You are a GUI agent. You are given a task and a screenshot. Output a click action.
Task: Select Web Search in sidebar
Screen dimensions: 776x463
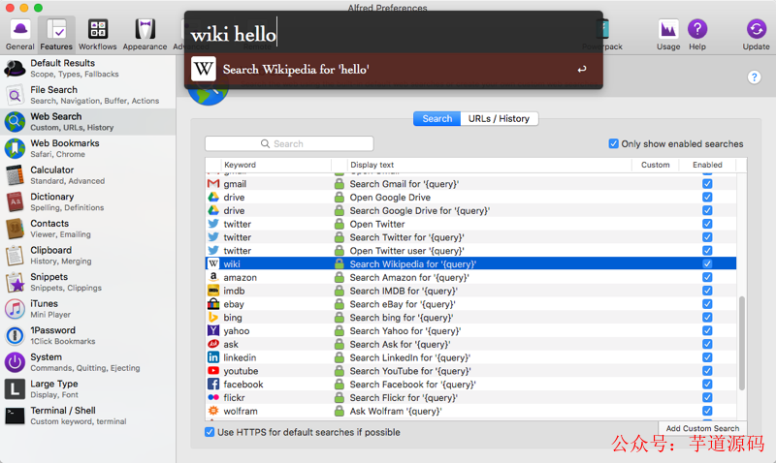(88, 121)
